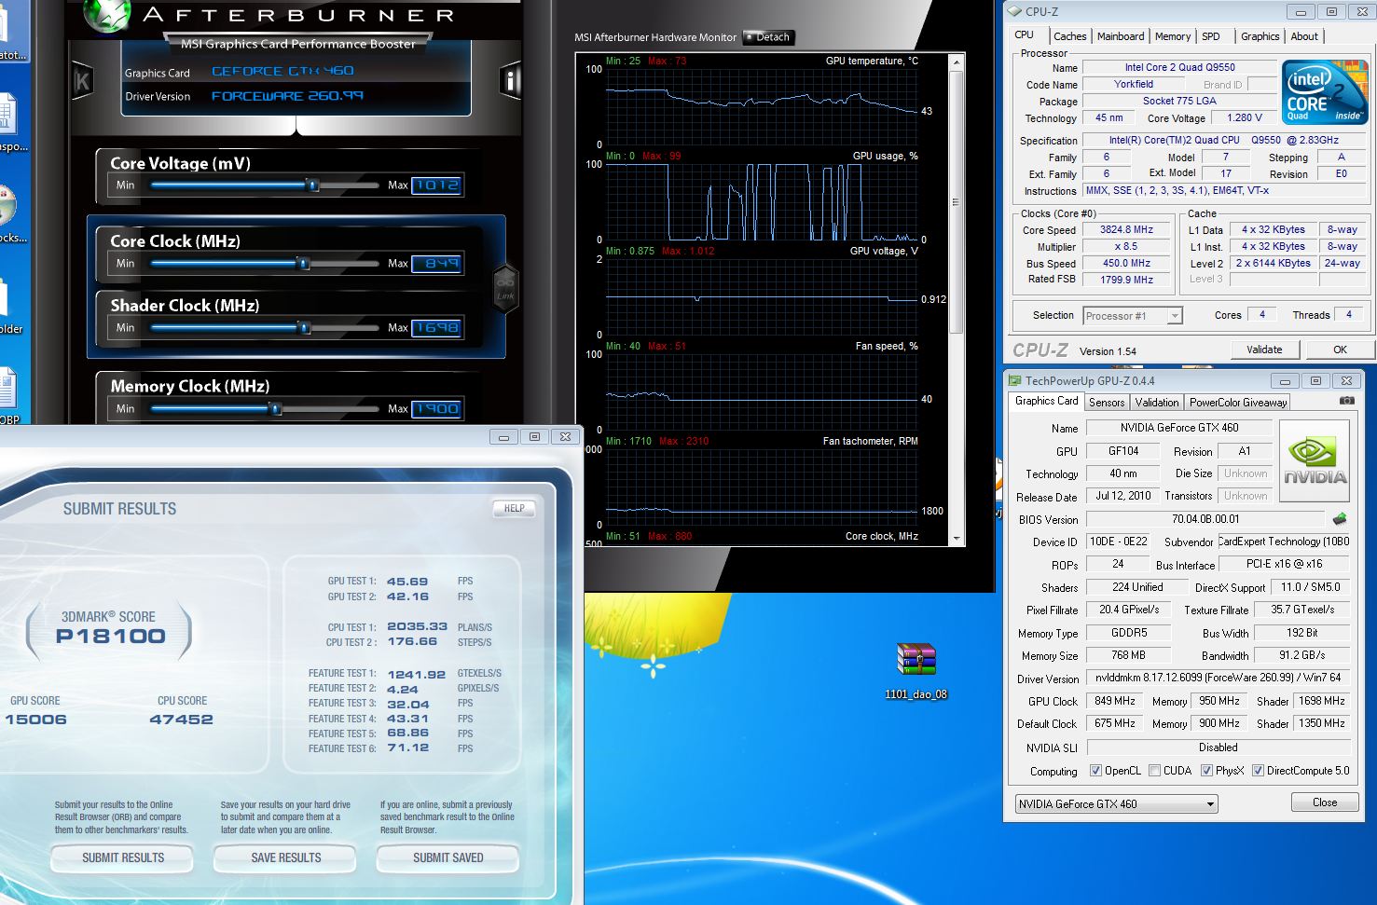The height and width of the screenshot is (905, 1377).
Task: Toggle the PhysX checkbox
Action: coord(1206,771)
